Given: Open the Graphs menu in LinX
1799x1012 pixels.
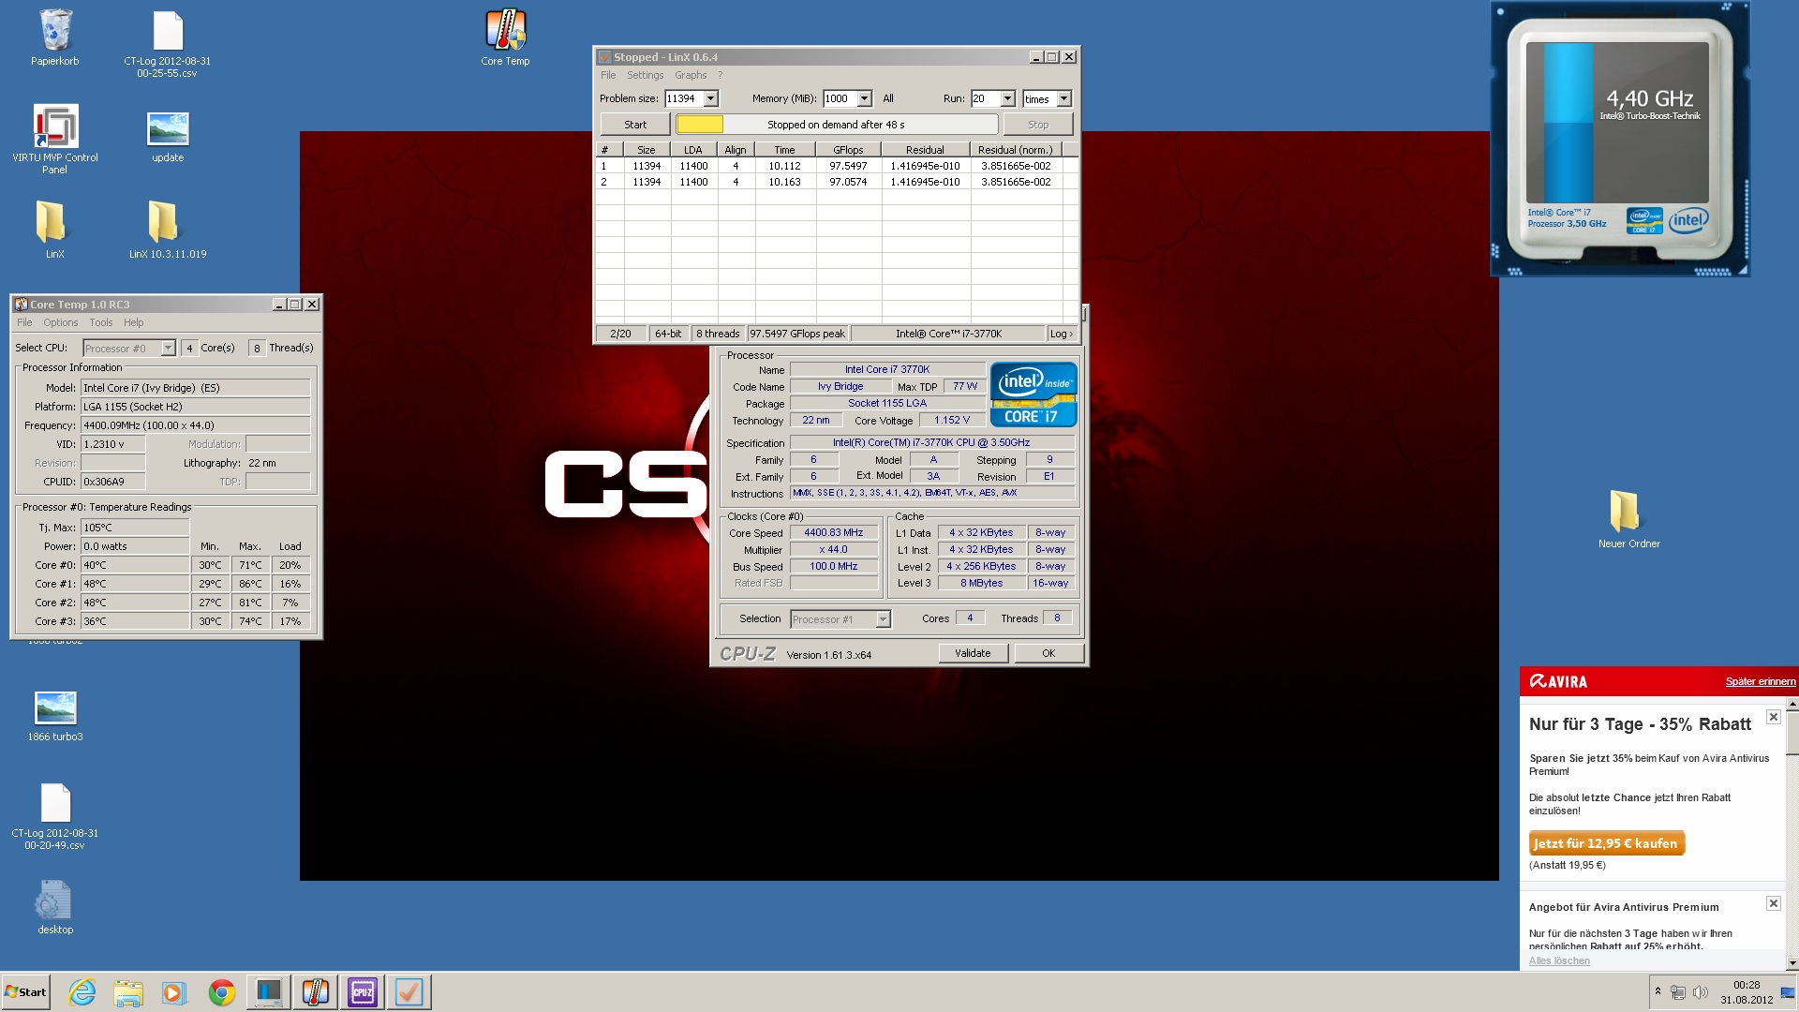Looking at the screenshot, I should coord(690,75).
